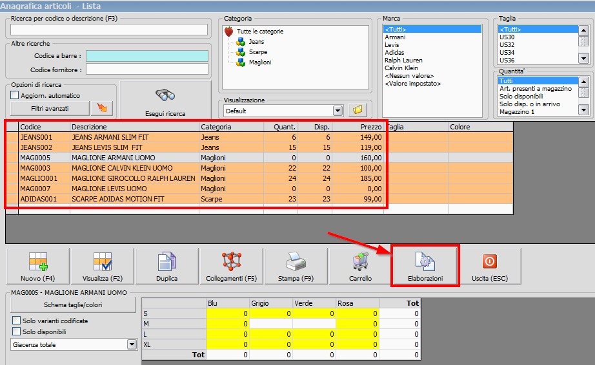
Task: Select <Nessun valore> in Marca list
Action: pyautogui.click(x=409, y=76)
